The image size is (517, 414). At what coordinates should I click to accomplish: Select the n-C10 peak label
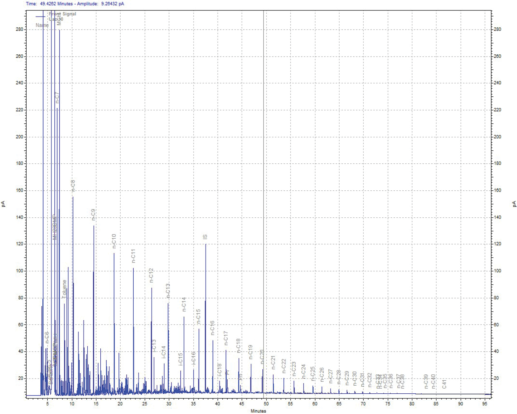click(x=114, y=241)
